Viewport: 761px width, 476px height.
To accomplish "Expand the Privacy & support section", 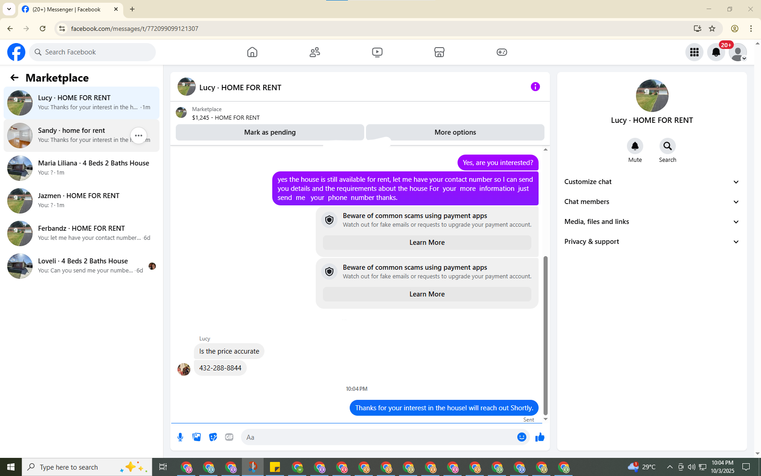I will [652, 242].
